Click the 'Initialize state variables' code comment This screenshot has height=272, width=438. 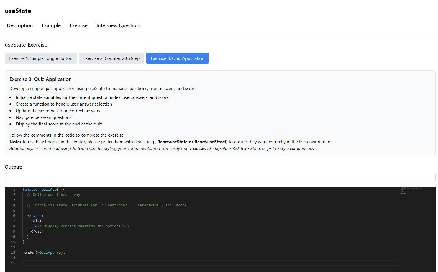(107, 205)
